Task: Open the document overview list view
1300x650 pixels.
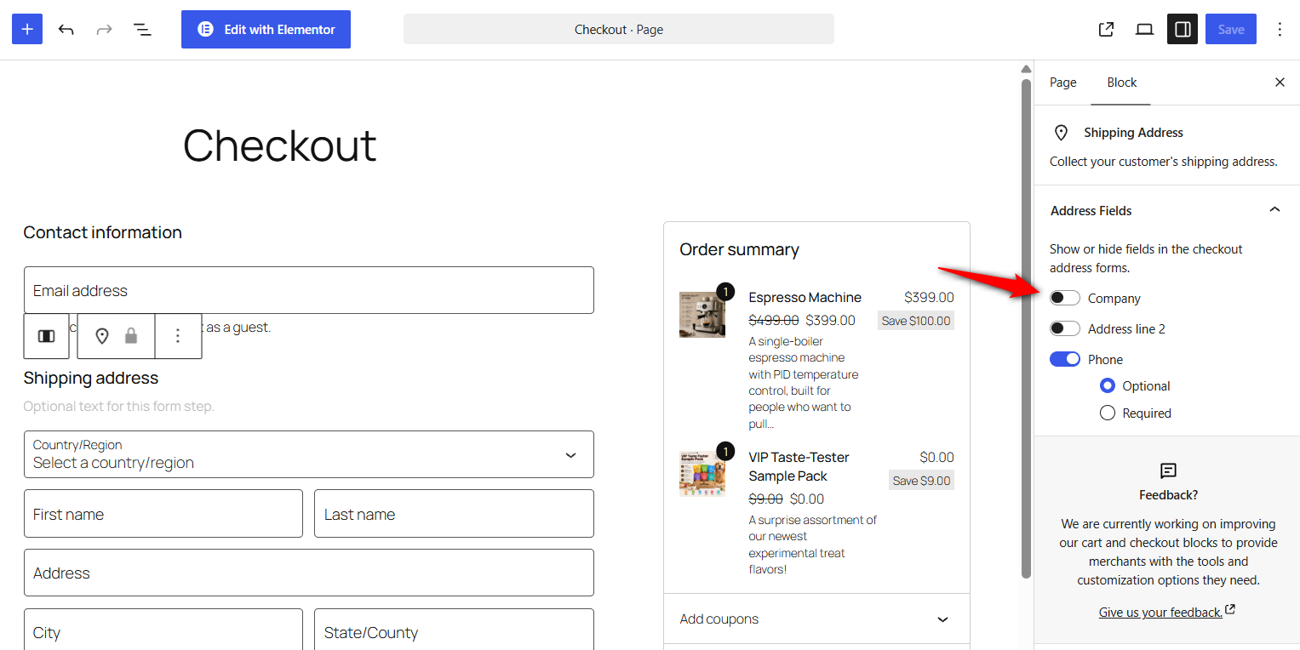Action: tap(142, 29)
